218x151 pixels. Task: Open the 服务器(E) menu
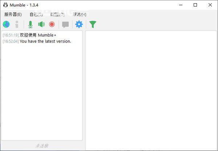click(13, 14)
